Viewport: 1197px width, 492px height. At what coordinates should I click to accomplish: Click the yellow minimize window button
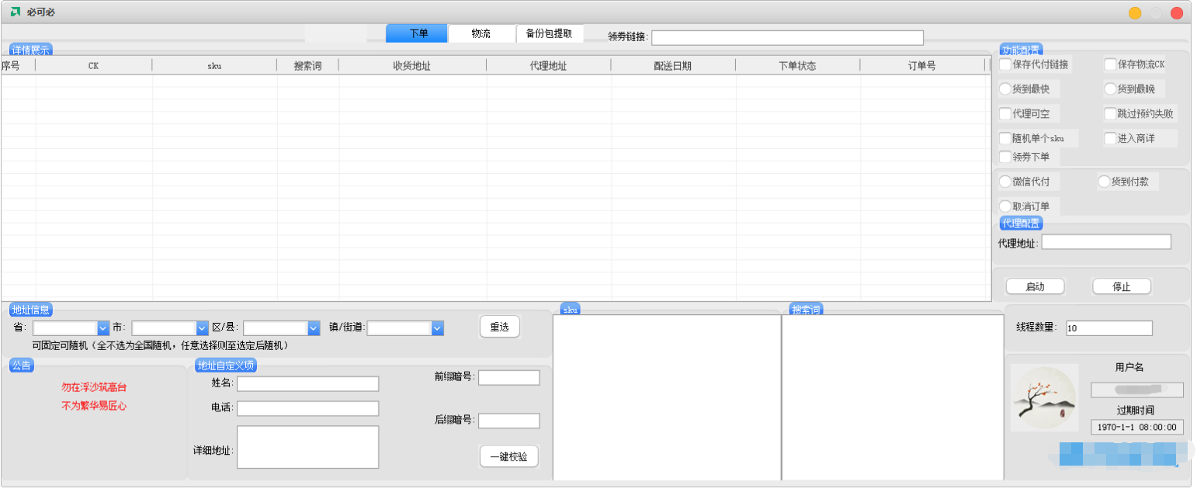[x=1135, y=13]
